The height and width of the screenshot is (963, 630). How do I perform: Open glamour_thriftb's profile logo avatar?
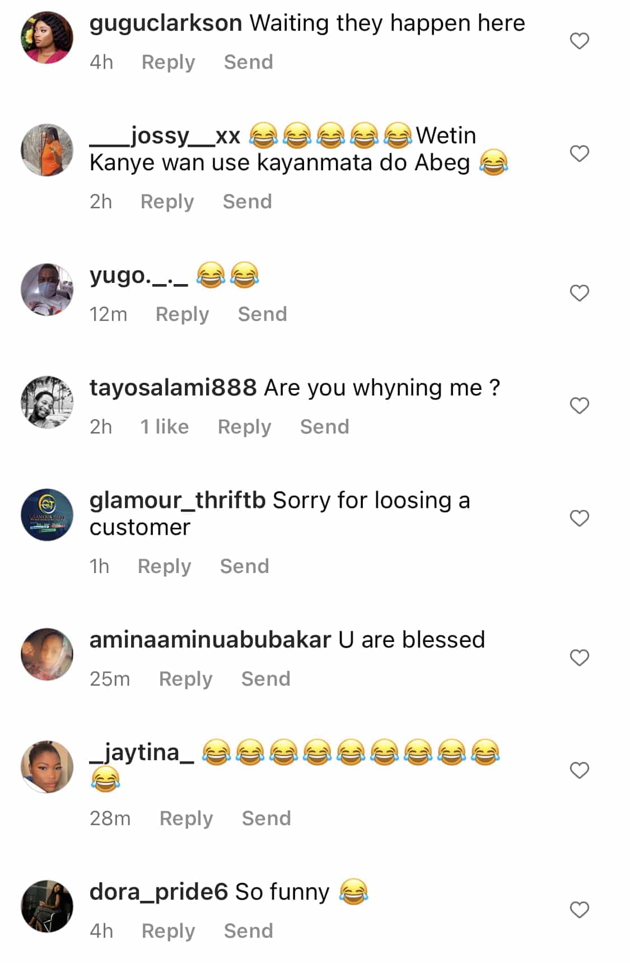(47, 514)
